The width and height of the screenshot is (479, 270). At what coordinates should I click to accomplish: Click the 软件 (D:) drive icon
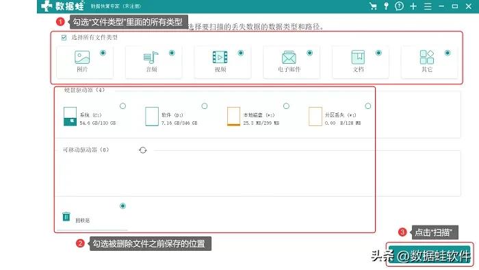pos(152,116)
